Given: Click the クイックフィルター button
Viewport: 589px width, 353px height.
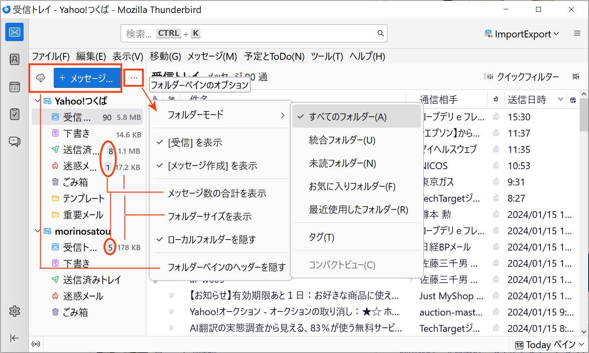Looking at the screenshot, I should point(521,77).
